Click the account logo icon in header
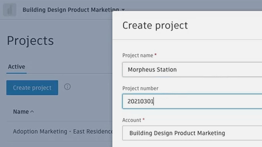Viewport: 262px width, 147px height. tap(10, 10)
